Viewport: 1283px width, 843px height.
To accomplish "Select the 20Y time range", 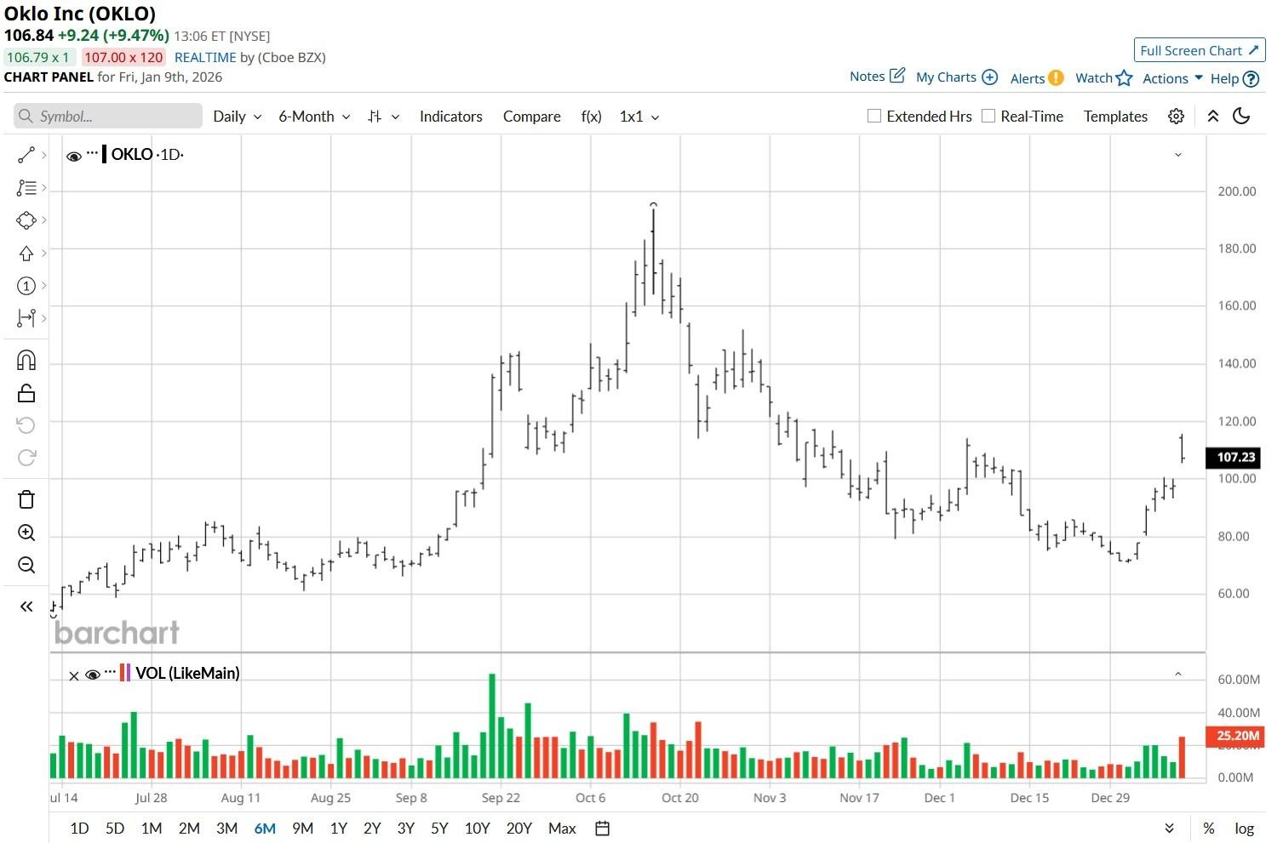I will (x=518, y=829).
